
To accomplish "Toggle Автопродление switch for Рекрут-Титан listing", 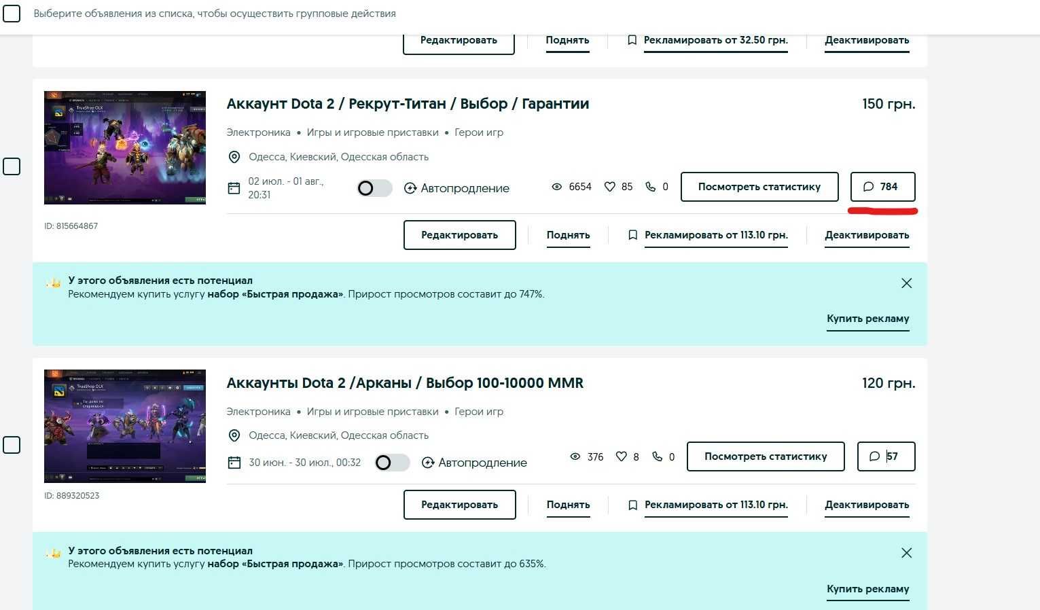I will pyautogui.click(x=374, y=188).
